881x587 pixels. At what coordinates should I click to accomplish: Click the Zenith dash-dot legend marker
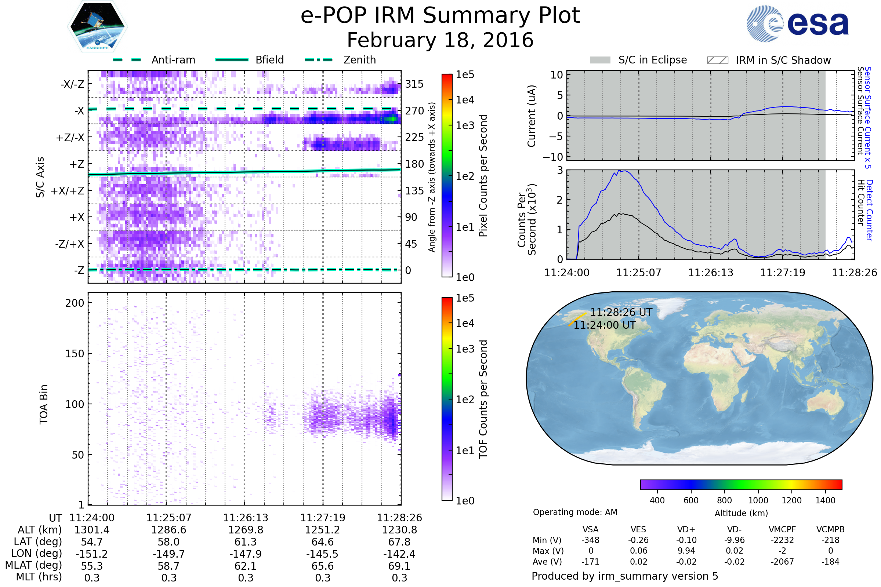point(319,60)
